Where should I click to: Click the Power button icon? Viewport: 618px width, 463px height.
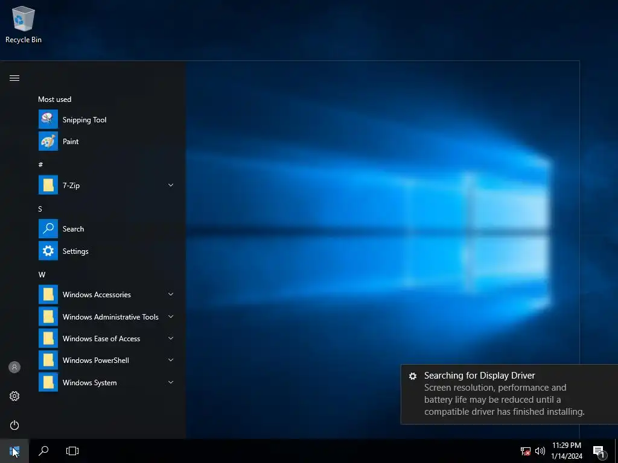pos(14,425)
